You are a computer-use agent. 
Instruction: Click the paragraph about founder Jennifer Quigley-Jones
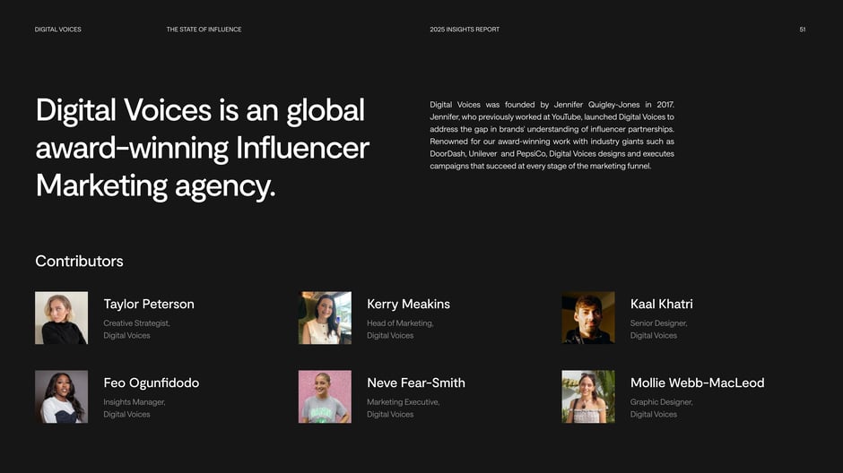coord(552,135)
